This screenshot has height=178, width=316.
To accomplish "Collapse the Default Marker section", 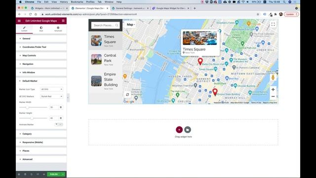I will click(41, 81).
